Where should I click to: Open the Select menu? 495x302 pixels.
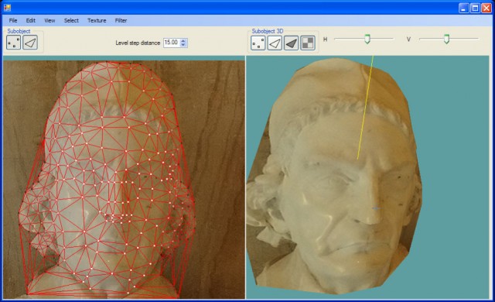(x=71, y=20)
